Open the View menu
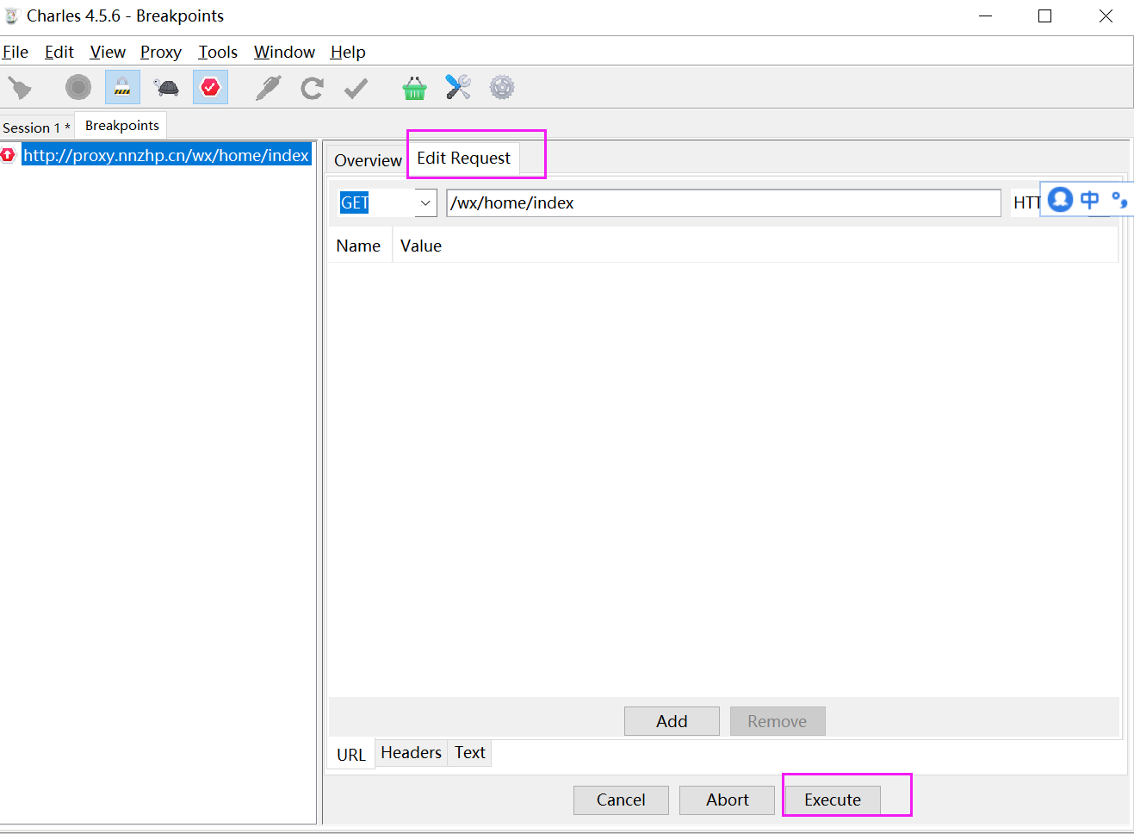 coord(108,52)
